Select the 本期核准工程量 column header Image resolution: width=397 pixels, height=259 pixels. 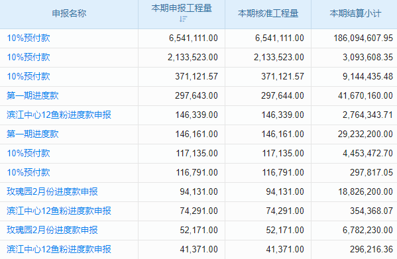[268, 13]
